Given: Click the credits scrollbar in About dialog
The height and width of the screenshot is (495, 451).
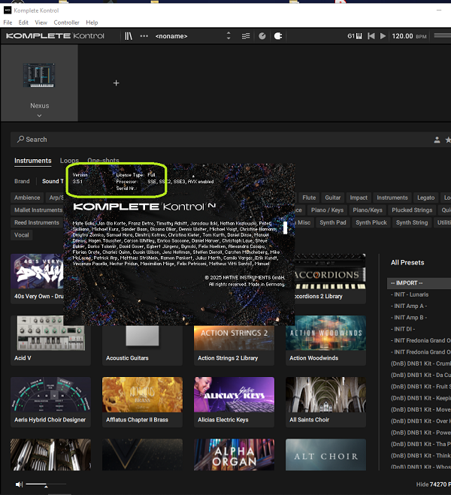Looking at the screenshot, I should [285, 228].
